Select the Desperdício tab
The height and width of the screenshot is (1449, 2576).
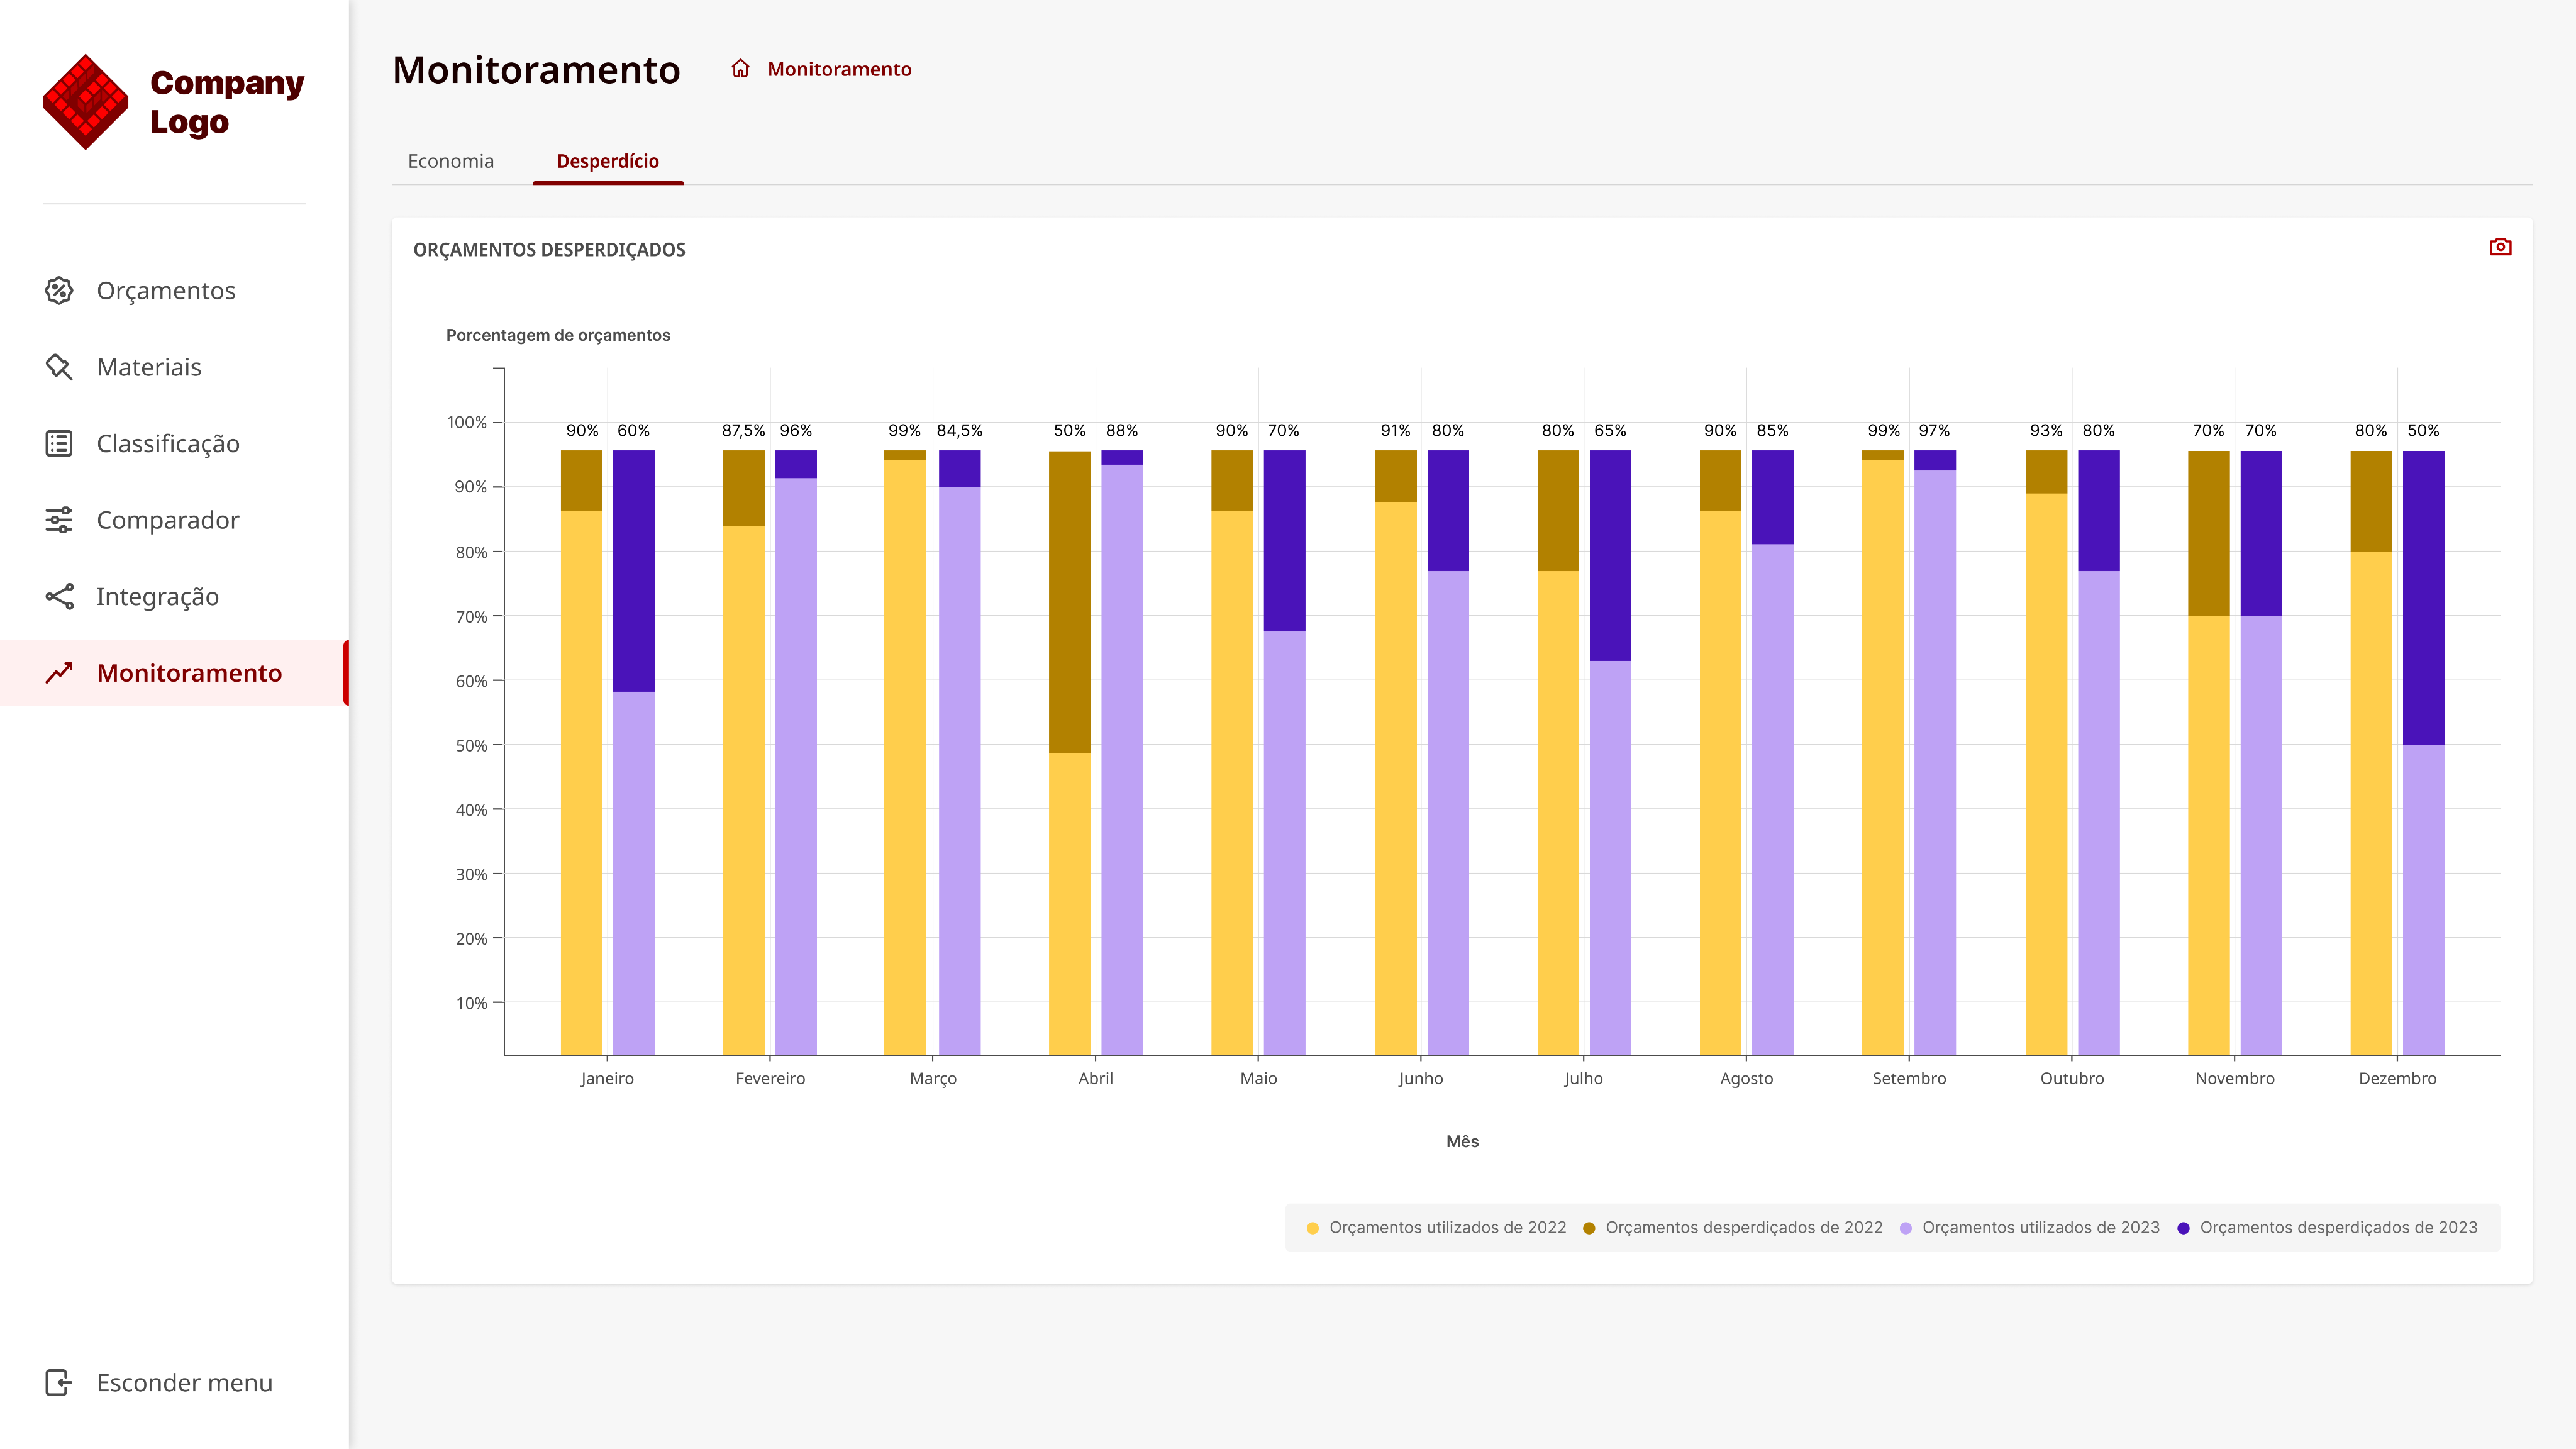tap(608, 161)
